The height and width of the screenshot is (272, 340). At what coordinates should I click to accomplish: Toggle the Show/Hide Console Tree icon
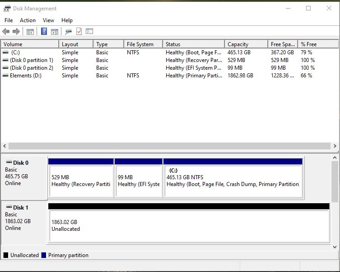30,32
